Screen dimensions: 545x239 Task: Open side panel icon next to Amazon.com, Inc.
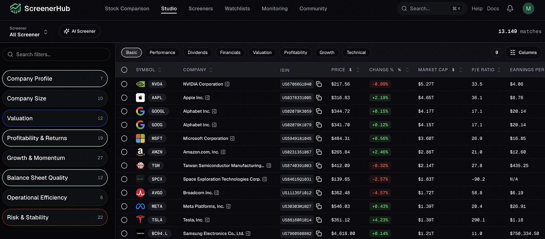tap(223, 152)
